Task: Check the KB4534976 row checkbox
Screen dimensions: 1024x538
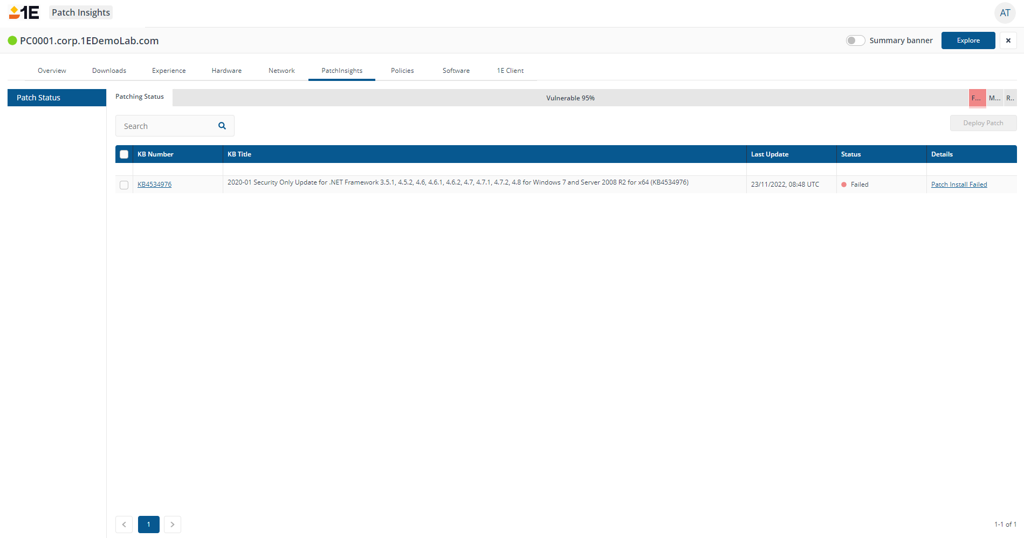Action: click(124, 185)
